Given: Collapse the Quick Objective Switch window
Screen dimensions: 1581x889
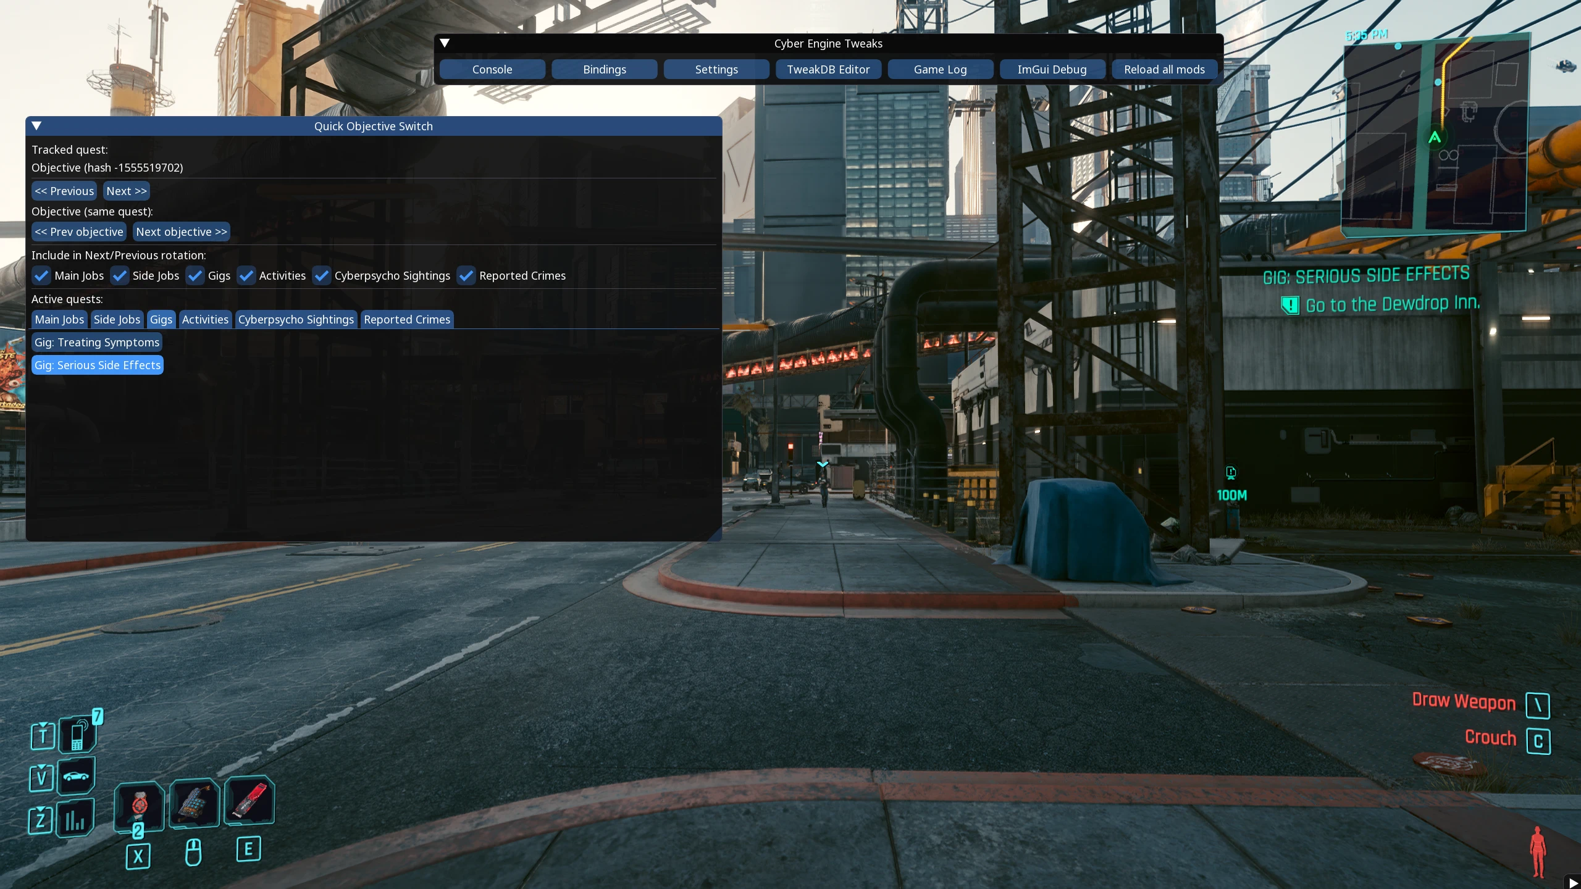Looking at the screenshot, I should point(36,126).
